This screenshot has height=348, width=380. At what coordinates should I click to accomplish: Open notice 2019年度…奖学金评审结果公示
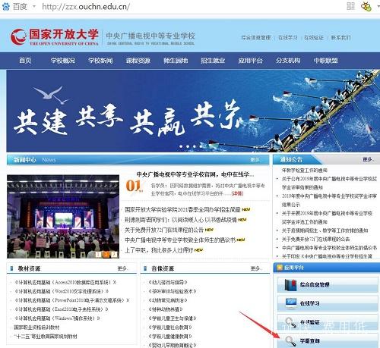tap(329, 200)
